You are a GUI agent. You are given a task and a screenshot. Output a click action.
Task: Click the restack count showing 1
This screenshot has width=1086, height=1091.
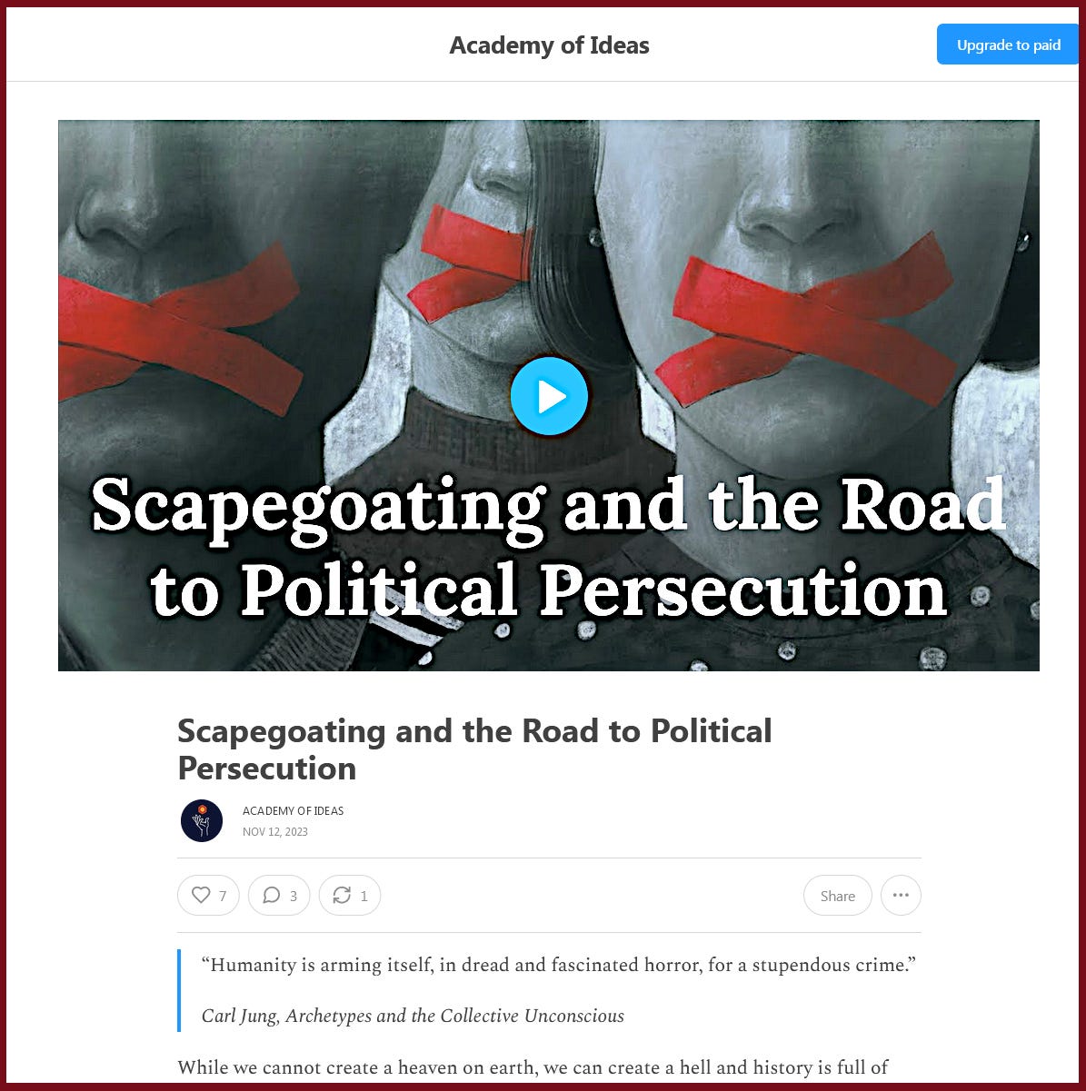[x=364, y=896]
